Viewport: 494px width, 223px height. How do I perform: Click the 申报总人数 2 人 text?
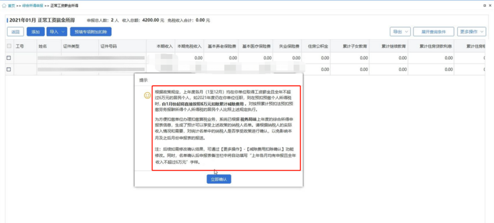103,21
